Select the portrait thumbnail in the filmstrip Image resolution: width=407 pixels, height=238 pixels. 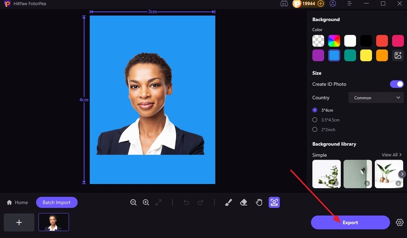click(54, 222)
